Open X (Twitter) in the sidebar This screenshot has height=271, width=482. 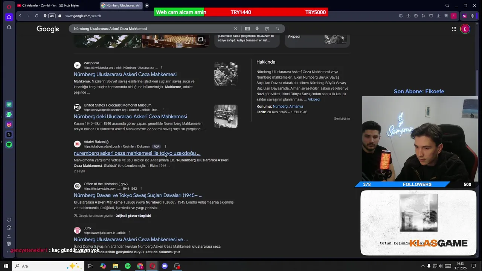tap(9, 134)
